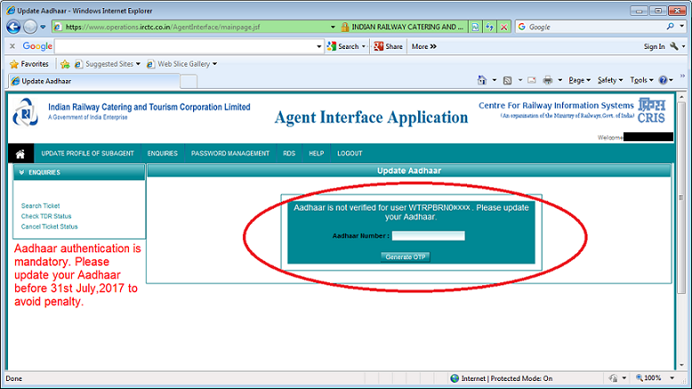This screenshot has width=692, height=389.
Task: Click the status bar privacy report icon
Action: pyautogui.click(x=614, y=378)
